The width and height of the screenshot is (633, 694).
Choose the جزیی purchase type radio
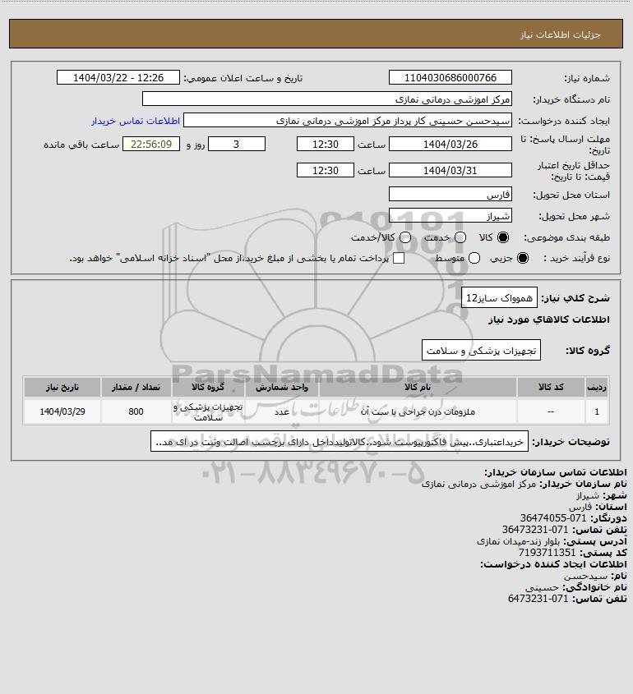pyautogui.click(x=523, y=258)
